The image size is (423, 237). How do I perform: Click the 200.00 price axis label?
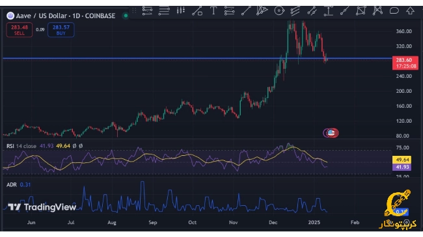[x=404, y=91]
